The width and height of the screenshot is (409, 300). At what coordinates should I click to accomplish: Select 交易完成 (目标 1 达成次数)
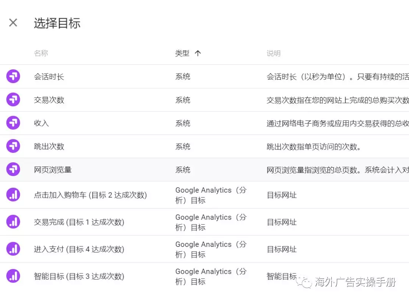(x=79, y=222)
